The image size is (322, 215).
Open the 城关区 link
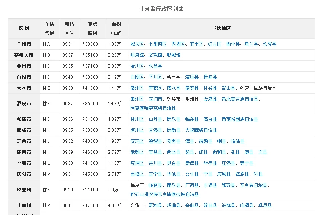(137, 44)
